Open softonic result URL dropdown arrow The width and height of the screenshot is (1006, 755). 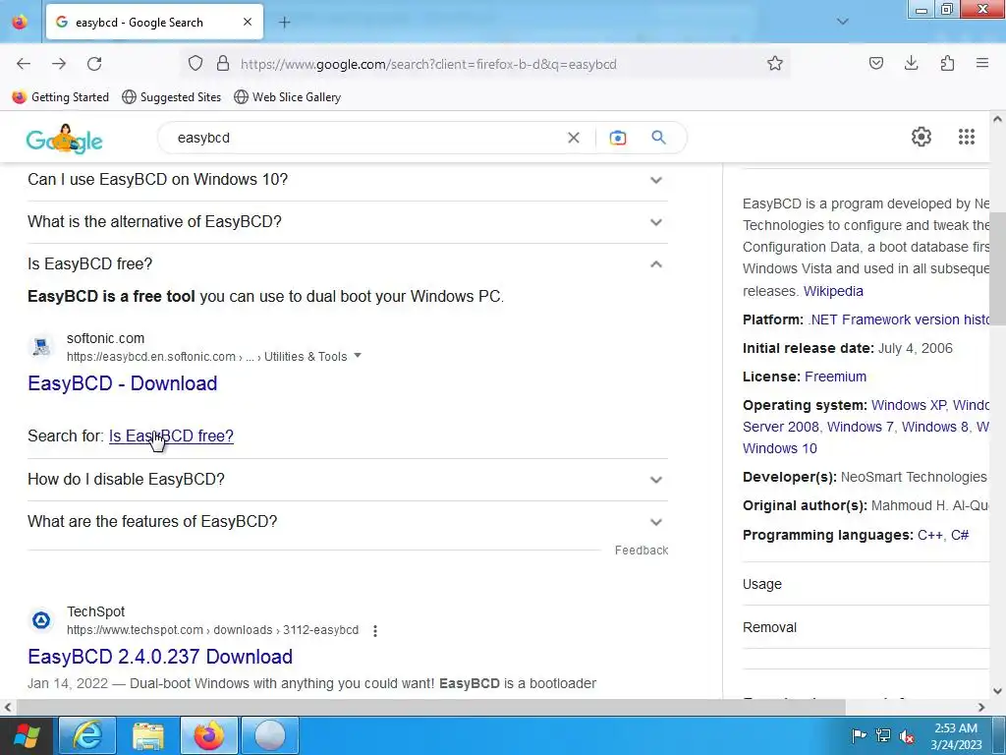358,356
